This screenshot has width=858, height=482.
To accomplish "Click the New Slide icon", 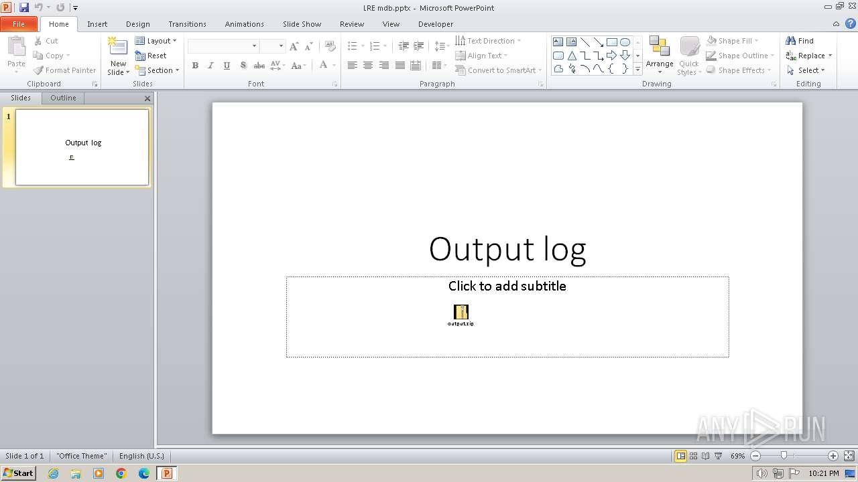I will click(x=118, y=47).
